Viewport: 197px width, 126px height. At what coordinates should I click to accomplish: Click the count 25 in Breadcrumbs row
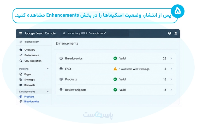(x=165, y=58)
